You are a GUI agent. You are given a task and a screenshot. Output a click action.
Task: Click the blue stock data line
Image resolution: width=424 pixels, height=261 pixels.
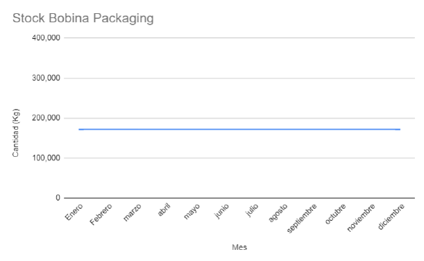(x=239, y=129)
